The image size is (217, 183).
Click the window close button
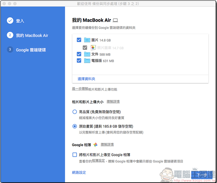[4, 4]
